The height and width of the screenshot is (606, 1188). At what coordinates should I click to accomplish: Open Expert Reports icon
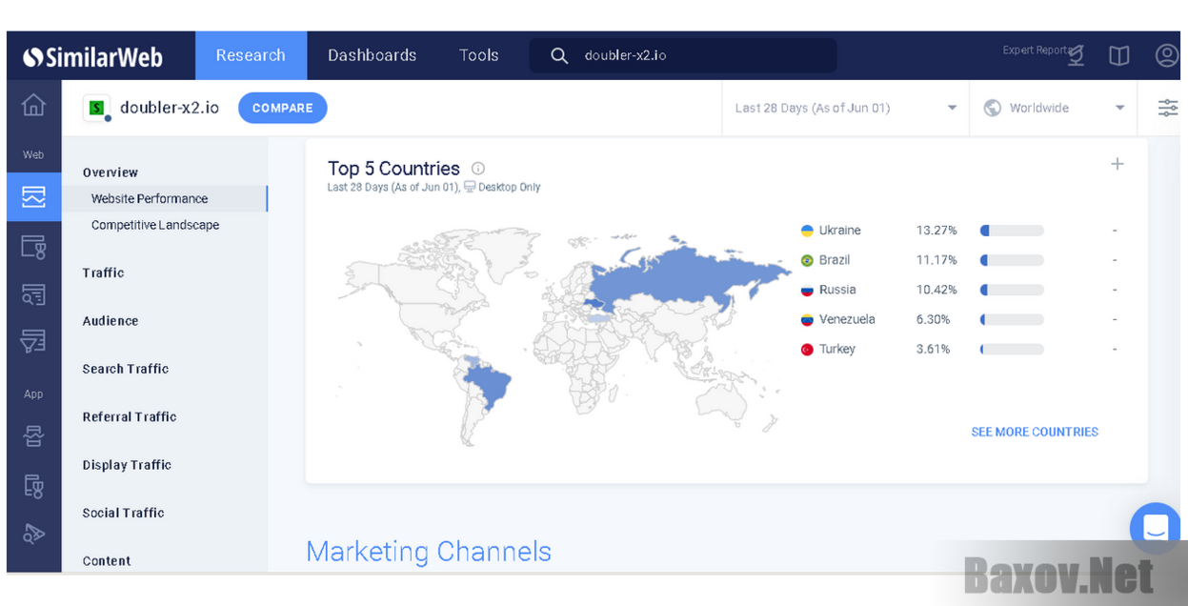point(1076,56)
